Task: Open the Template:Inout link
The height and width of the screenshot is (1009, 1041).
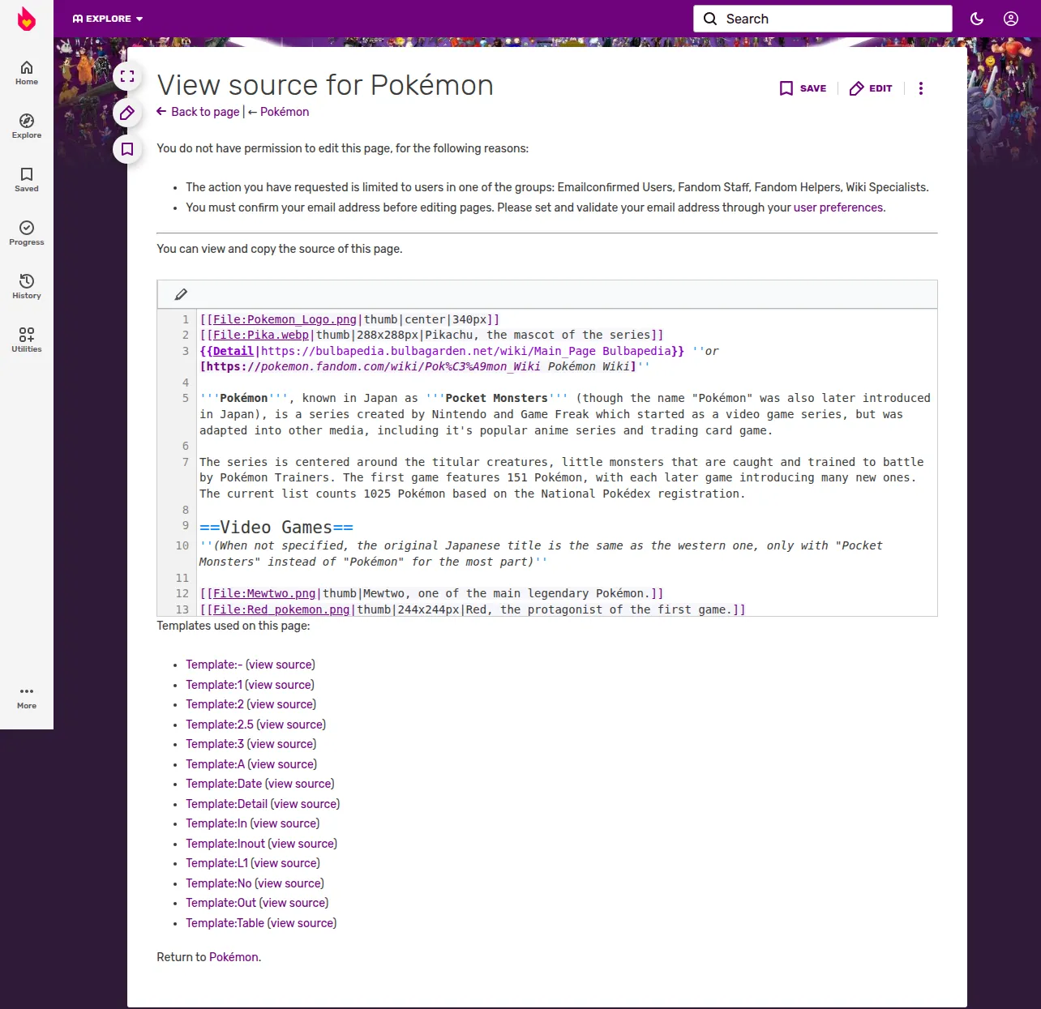Action: [x=225, y=844]
